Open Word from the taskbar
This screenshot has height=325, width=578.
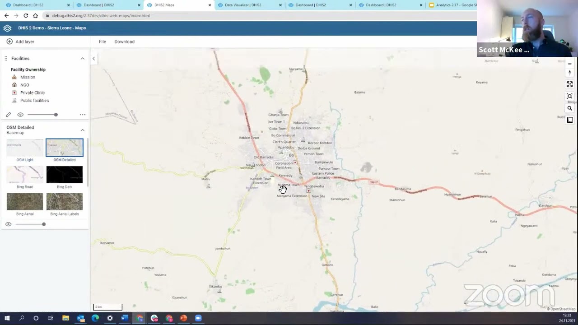(x=125, y=318)
